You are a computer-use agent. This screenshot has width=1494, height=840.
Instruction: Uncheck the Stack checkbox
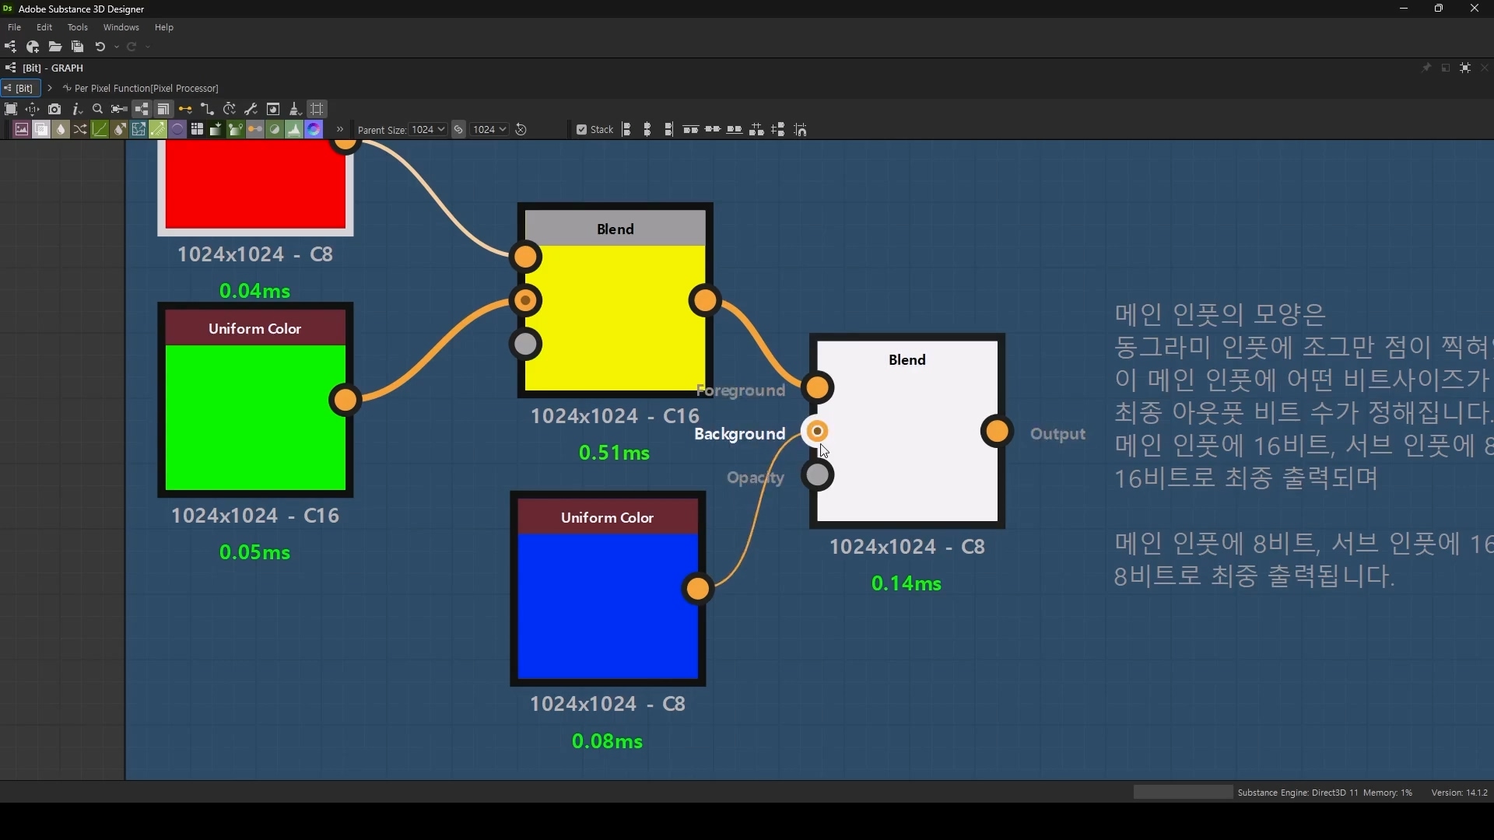pos(581,130)
